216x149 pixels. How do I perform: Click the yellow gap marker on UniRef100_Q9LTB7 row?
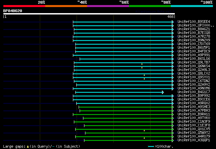[x=142, y=64]
